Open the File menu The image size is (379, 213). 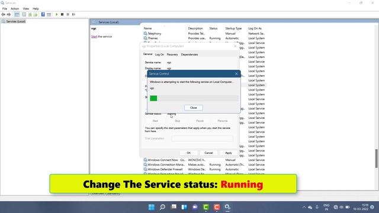pyautogui.click(x=5, y=8)
